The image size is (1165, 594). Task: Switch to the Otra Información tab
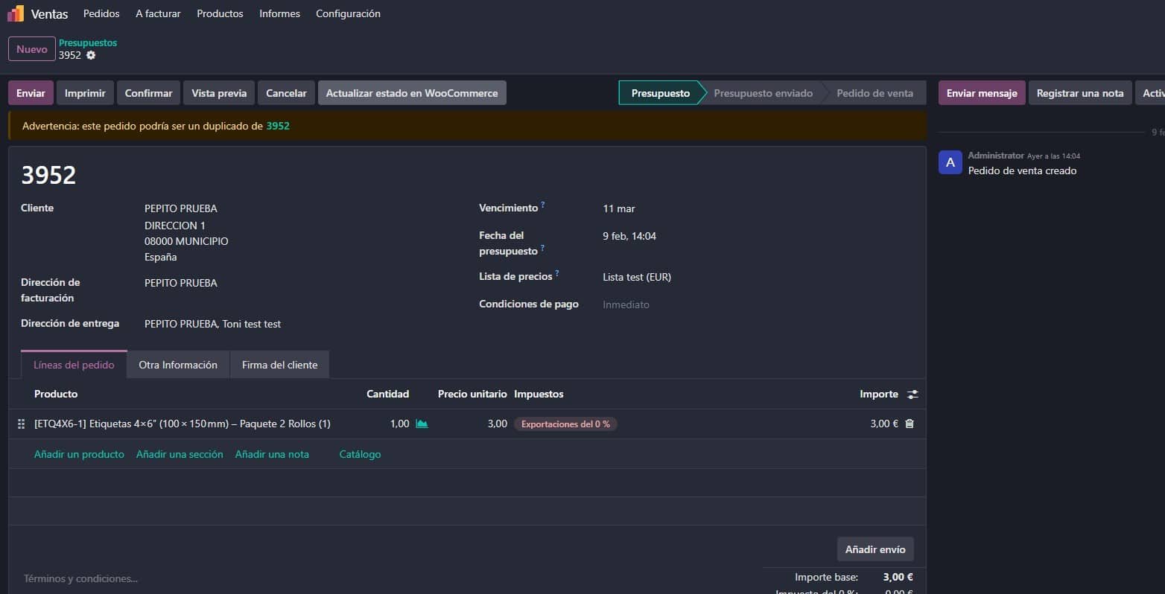178,365
